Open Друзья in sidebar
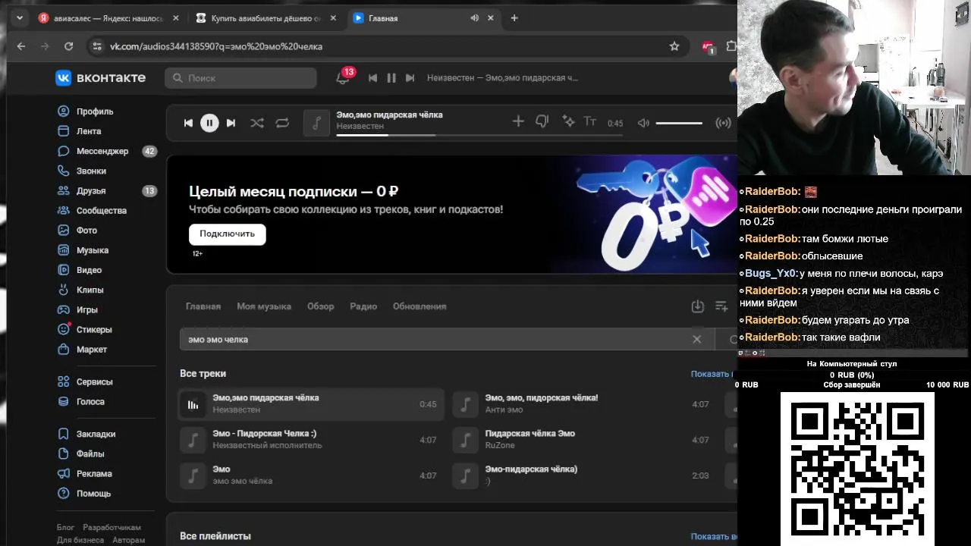 (x=91, y=191)
